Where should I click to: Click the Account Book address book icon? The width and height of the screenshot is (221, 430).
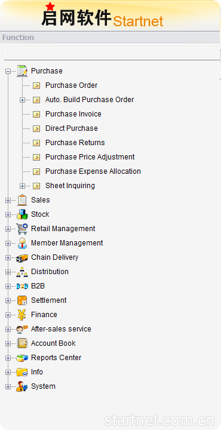22,343
